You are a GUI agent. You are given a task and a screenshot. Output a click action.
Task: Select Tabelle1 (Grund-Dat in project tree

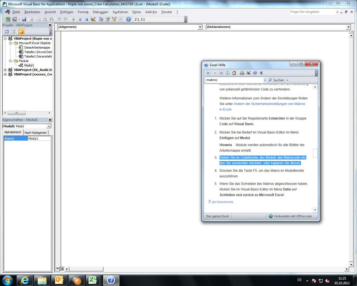[x=38, y=52]
